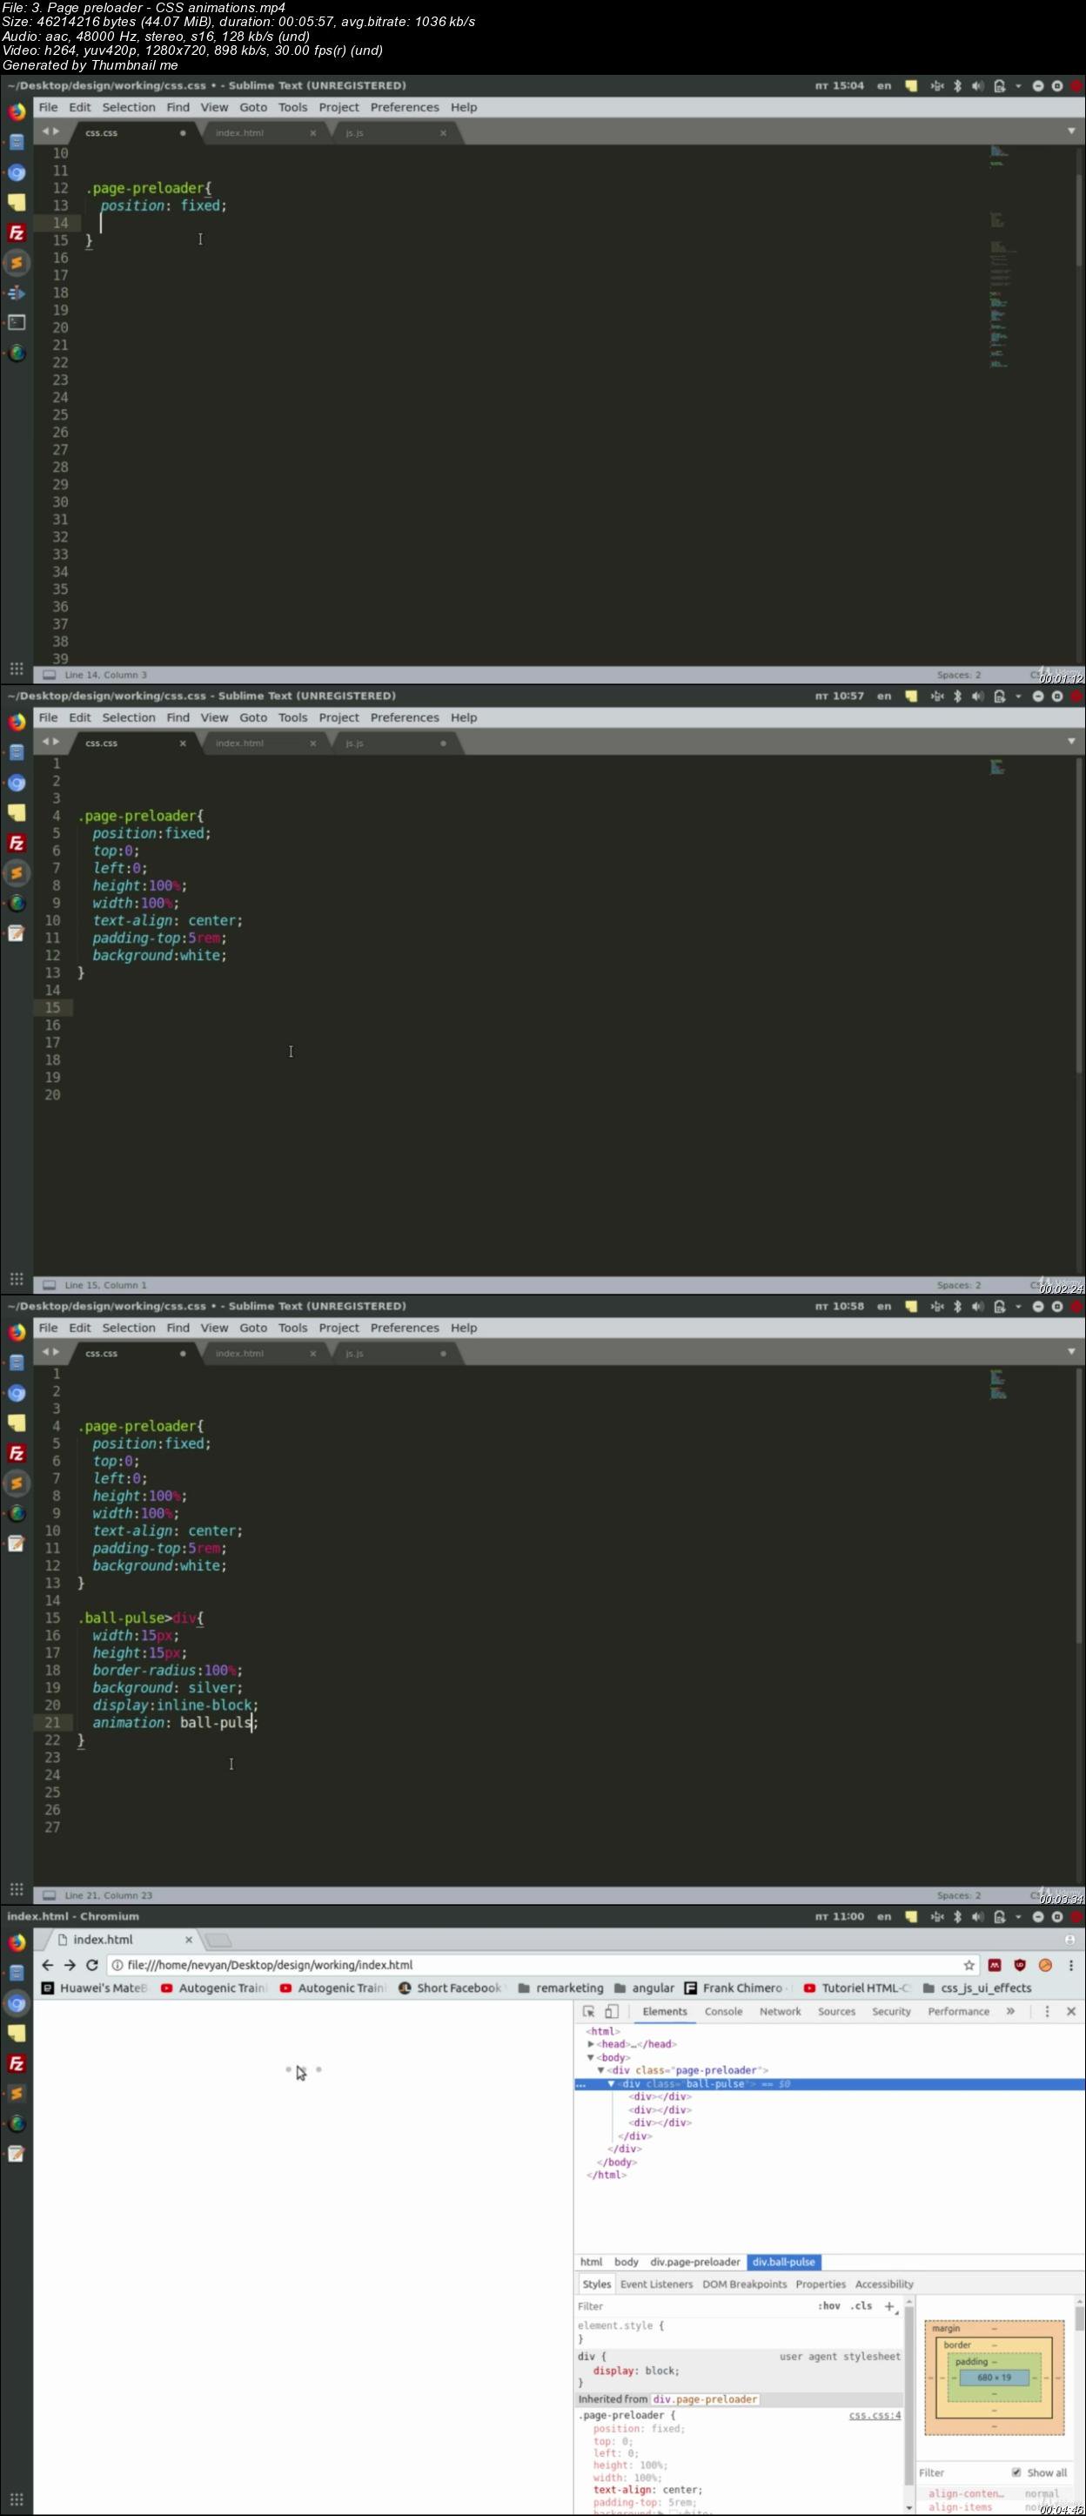Image resolution: width=1086 pixels, height=2516 pixels.
Task: Reload the index.html page in Chromium
Action: coord(91,1964)
